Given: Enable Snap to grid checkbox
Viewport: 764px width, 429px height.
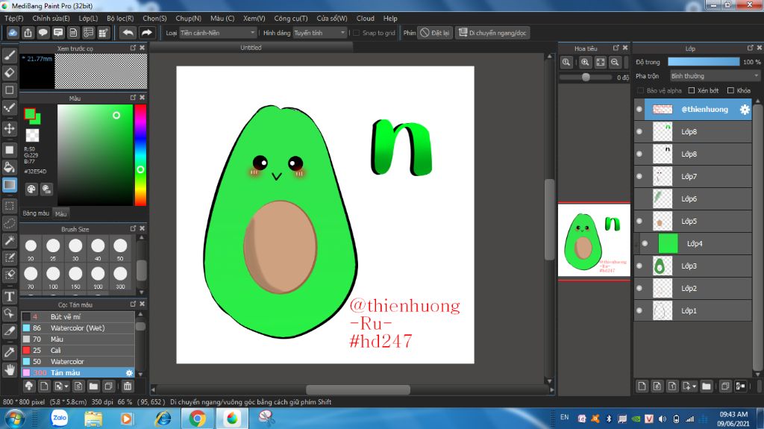Looking at the screenshot, I should coord(356,33).
